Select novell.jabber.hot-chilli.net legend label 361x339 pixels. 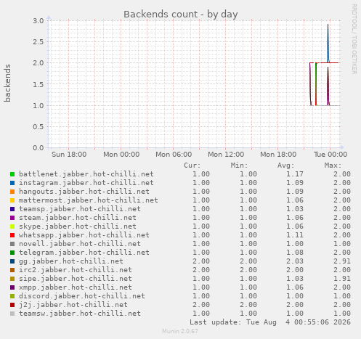coord(80,244)
